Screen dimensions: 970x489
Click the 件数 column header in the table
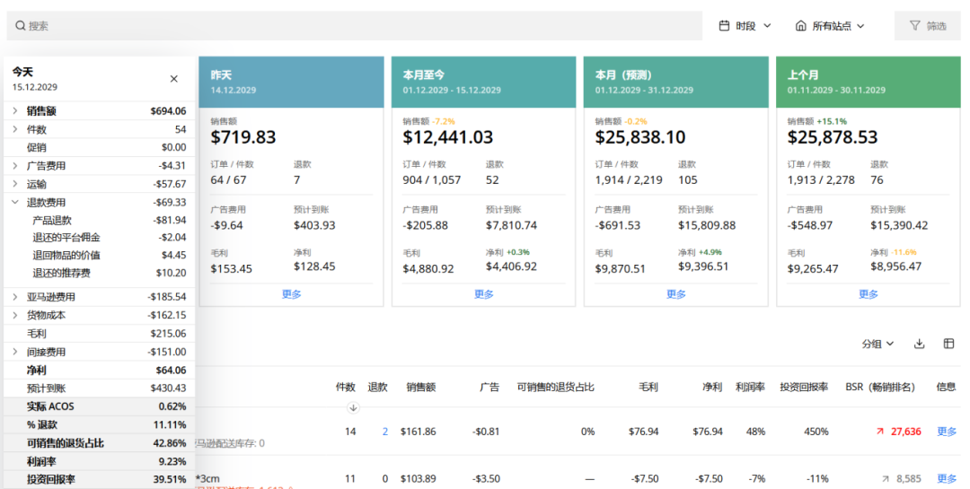coord(345,387)
